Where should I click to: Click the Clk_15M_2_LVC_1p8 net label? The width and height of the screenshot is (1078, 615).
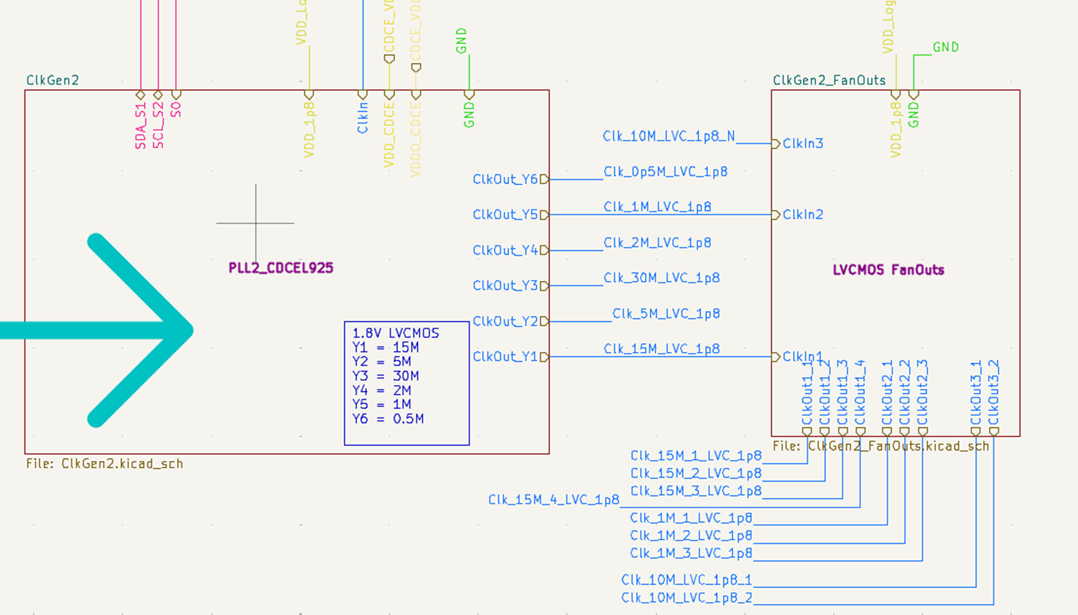point(696,474)
